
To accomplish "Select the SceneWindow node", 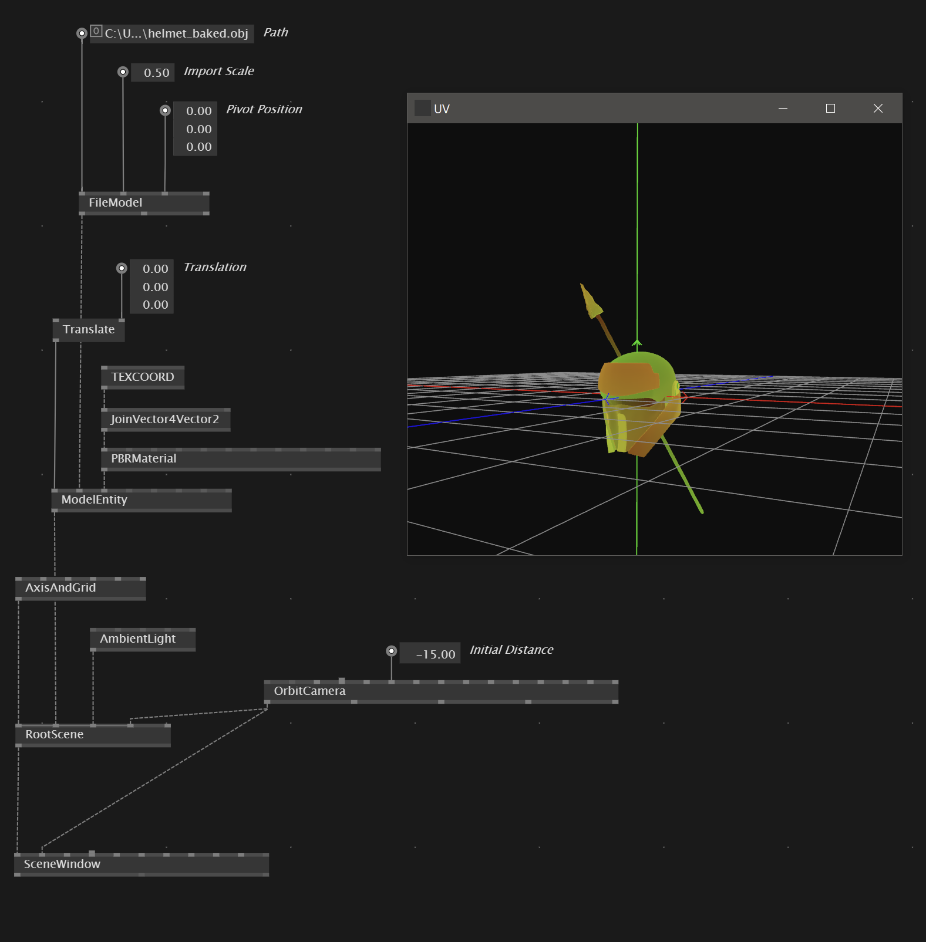I will pyautogui.click(x=142, y=865).
